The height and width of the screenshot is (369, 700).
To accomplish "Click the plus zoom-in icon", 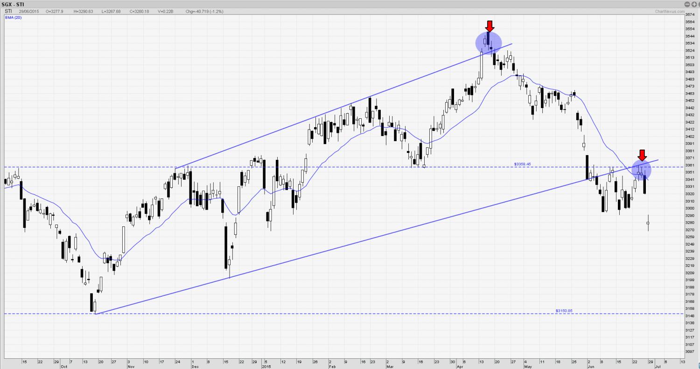I will (694, 5).
